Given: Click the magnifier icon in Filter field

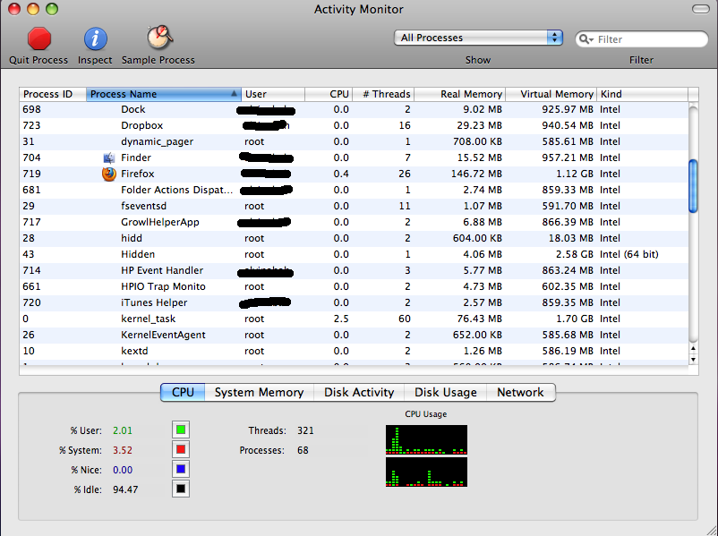Looking at the screenshot, I should 586,39.
